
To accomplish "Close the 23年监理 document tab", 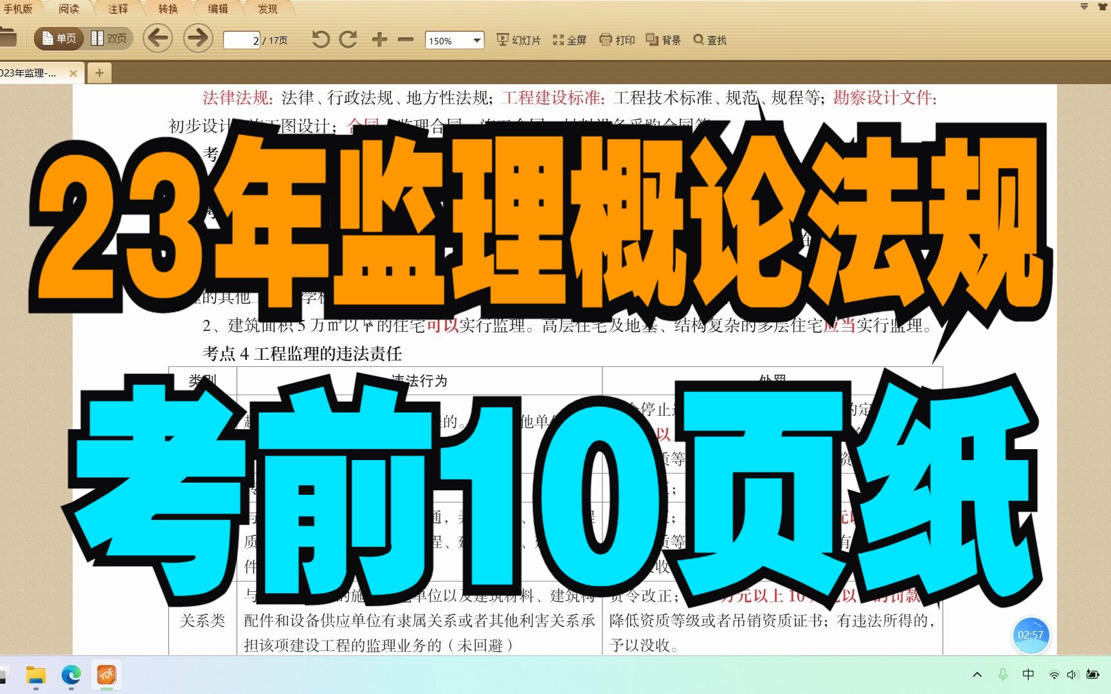I will point(73,73).
